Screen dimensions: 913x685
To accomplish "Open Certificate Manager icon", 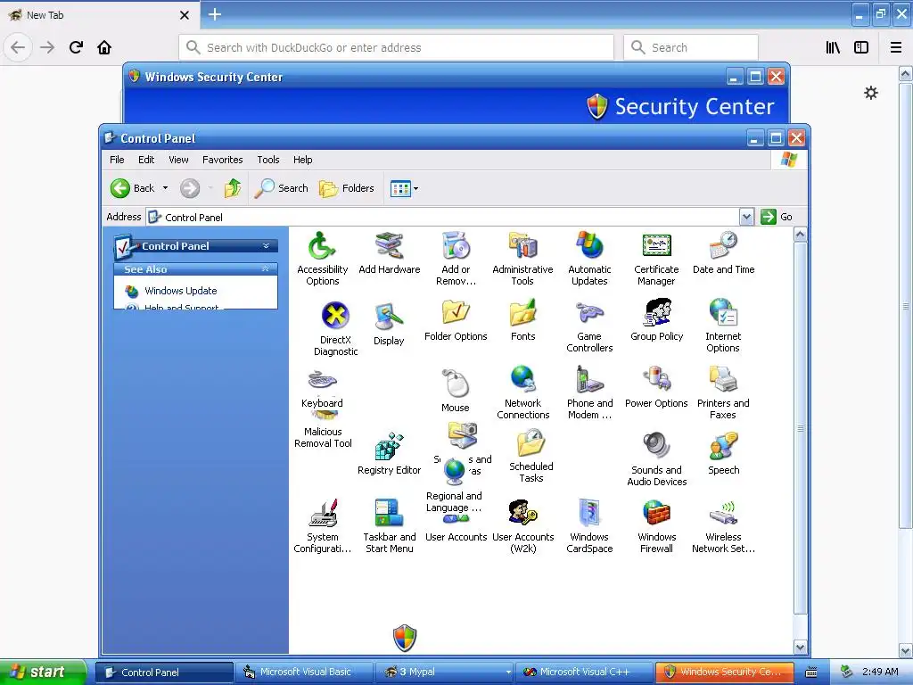I will pos(656,258).
